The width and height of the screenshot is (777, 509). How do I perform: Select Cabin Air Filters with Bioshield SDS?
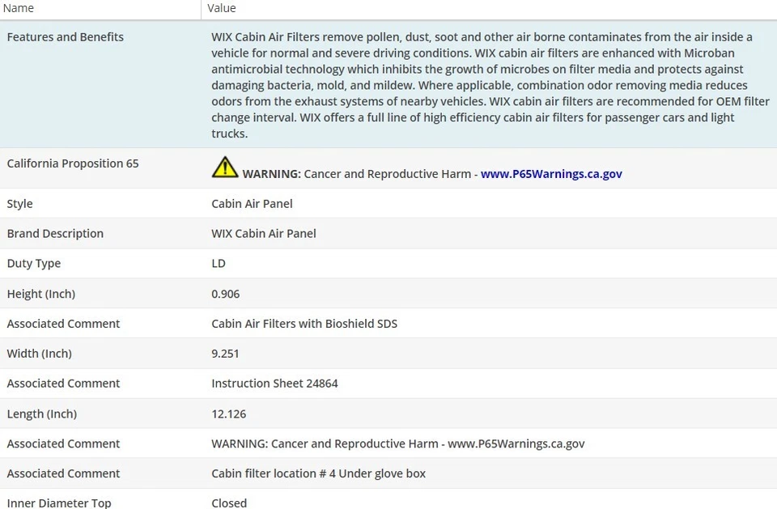point(304,324)
